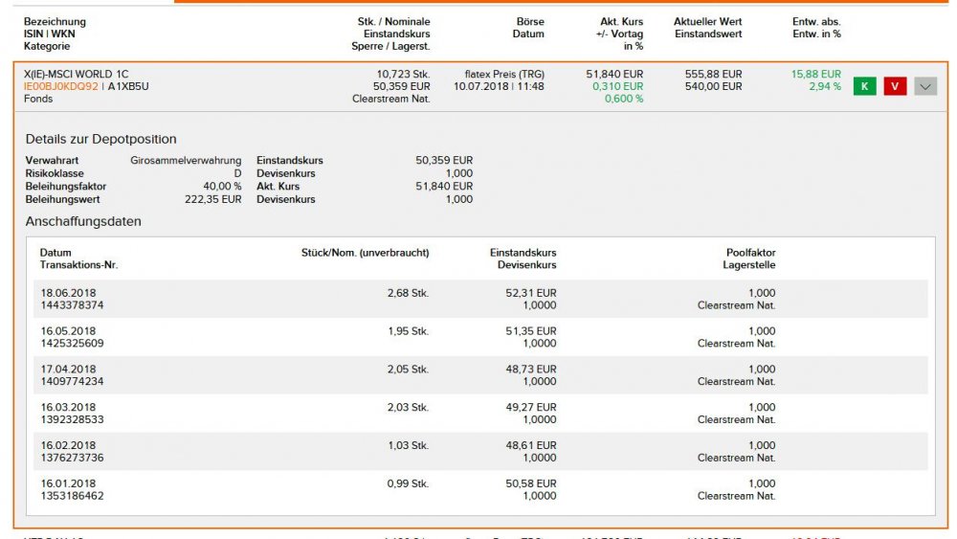Screen dimensions: 957x539
Task: Click the Entw. abs. column header
Action: point(816,22)
